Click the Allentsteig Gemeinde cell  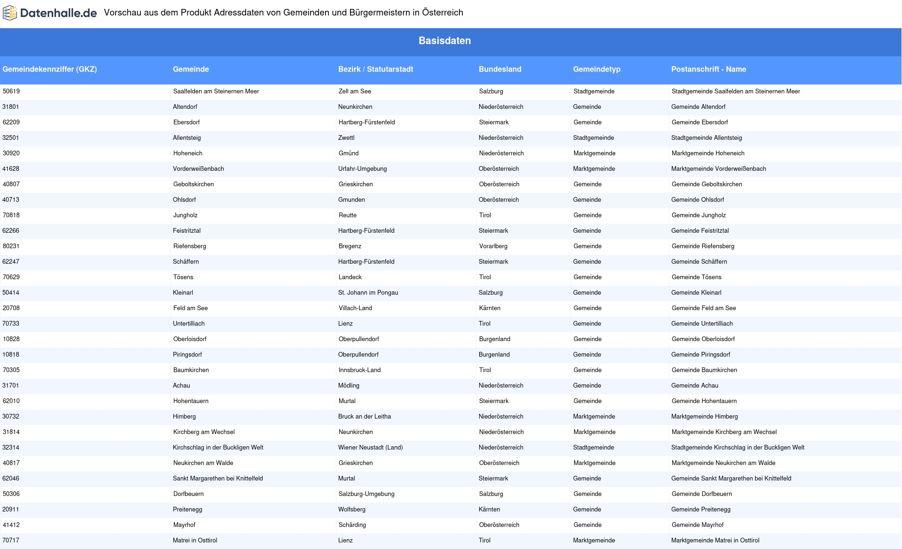[253, 138]
